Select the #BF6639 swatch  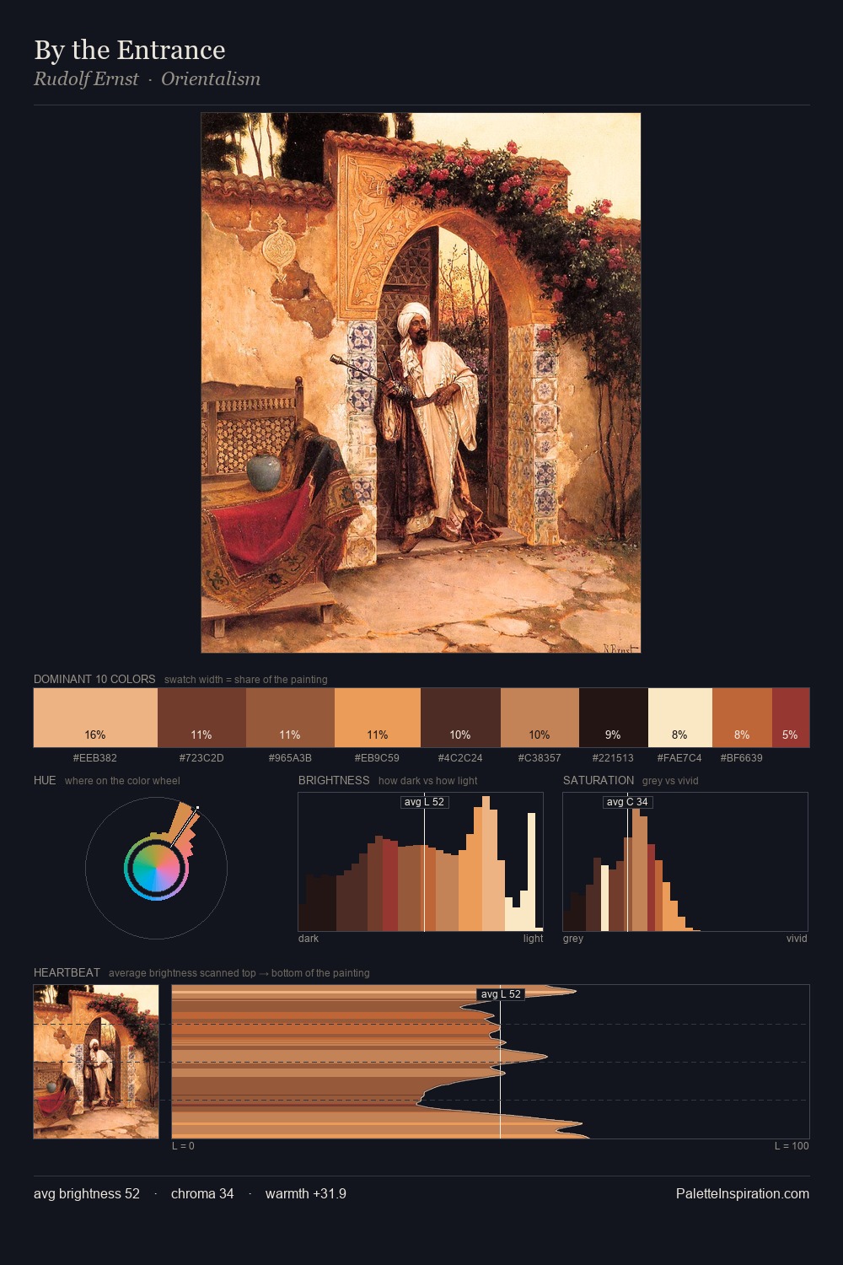point(742,718)
